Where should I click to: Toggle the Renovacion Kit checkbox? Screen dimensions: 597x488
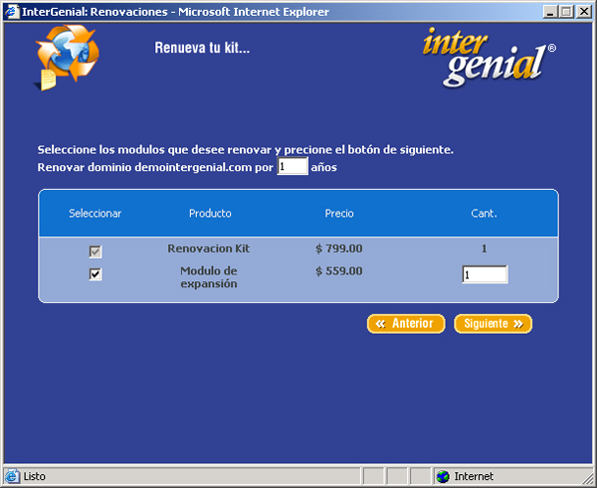96,251
